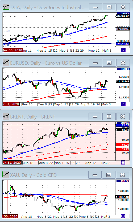This screenshot has height=222, width=133.
Task: Click the 1700.00 price axis value in XAU
Action: pyautogui.click(x=123, y=209)
